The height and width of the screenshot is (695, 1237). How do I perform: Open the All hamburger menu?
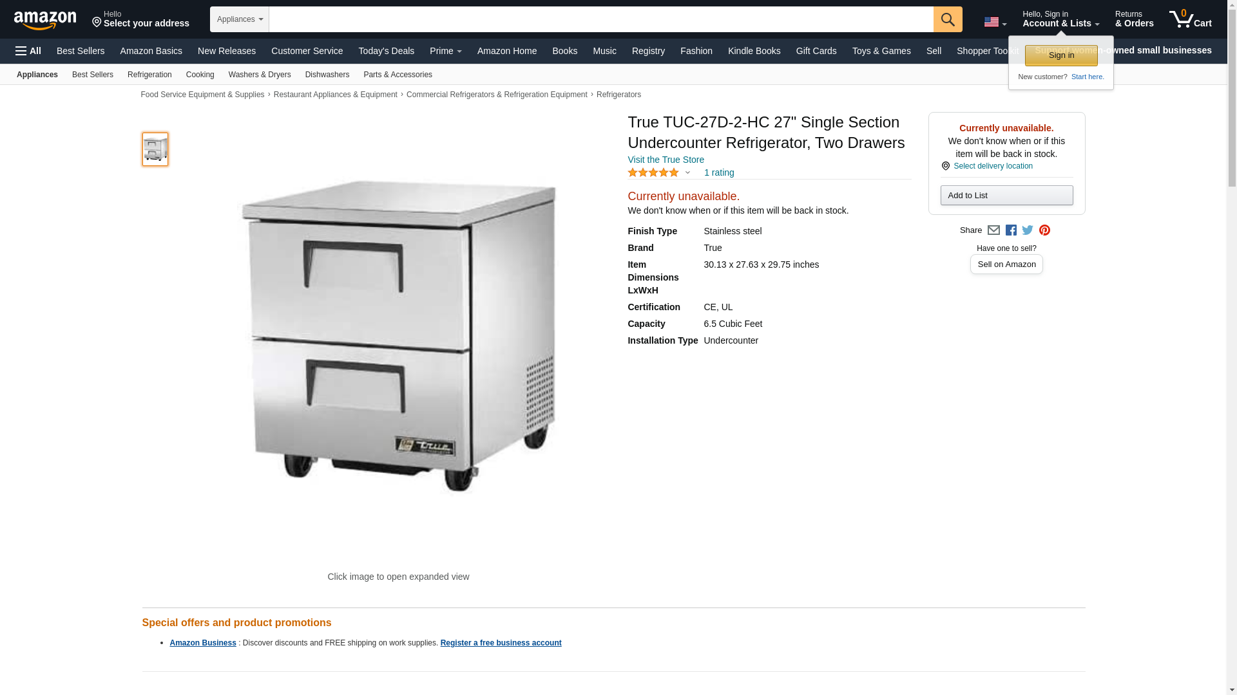pyautogui.click(x=28, y=51)
